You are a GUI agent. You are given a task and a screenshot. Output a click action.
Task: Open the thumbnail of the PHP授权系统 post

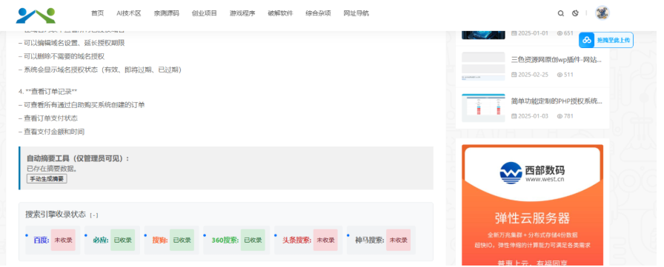[483, 108]
